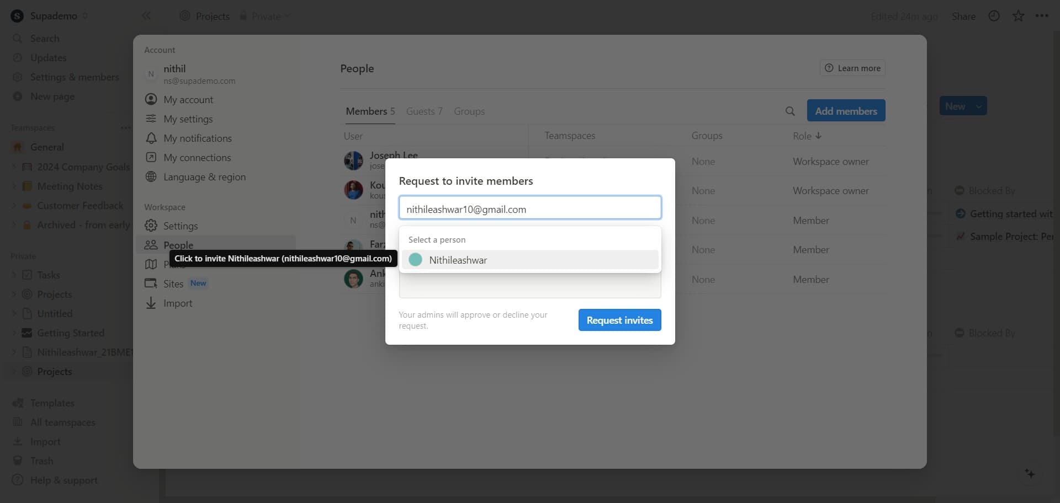
Task: Click the Request invites button
Action: click(619, 320)
